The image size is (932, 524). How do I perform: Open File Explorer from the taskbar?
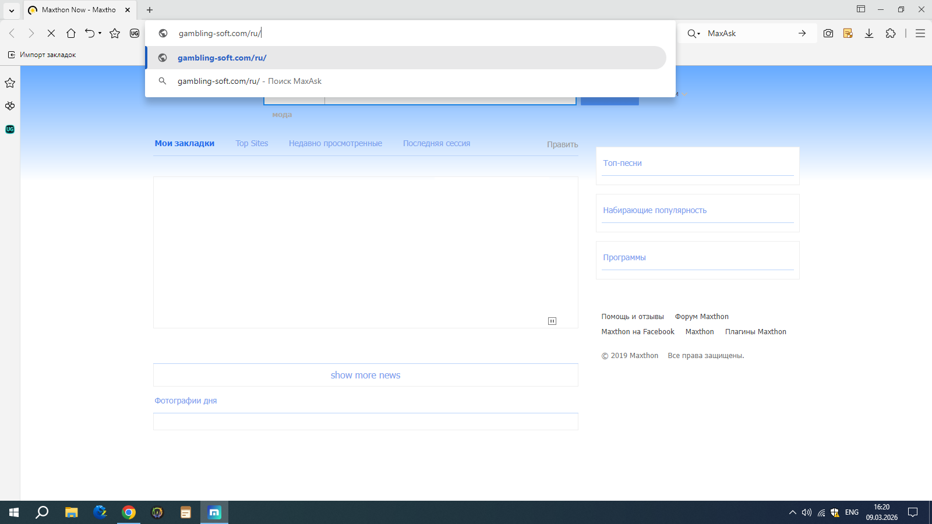pos(72,512)
